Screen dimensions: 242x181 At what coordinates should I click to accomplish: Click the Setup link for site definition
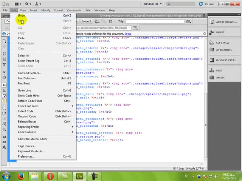pyautogui.click(x=128, y=34)
